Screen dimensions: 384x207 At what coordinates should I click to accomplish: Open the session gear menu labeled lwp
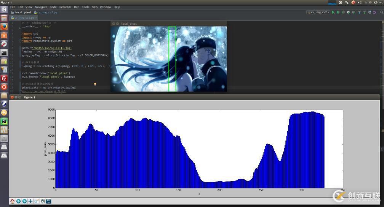378,2
